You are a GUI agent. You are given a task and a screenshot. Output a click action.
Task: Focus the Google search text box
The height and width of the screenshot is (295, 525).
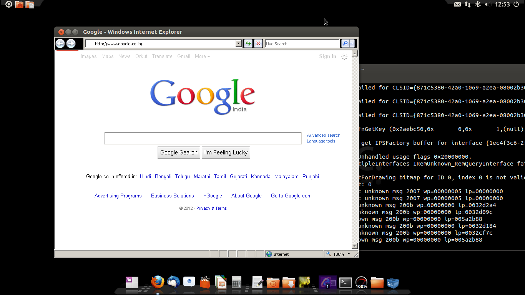pyautogui.click(x=203, y=138)
